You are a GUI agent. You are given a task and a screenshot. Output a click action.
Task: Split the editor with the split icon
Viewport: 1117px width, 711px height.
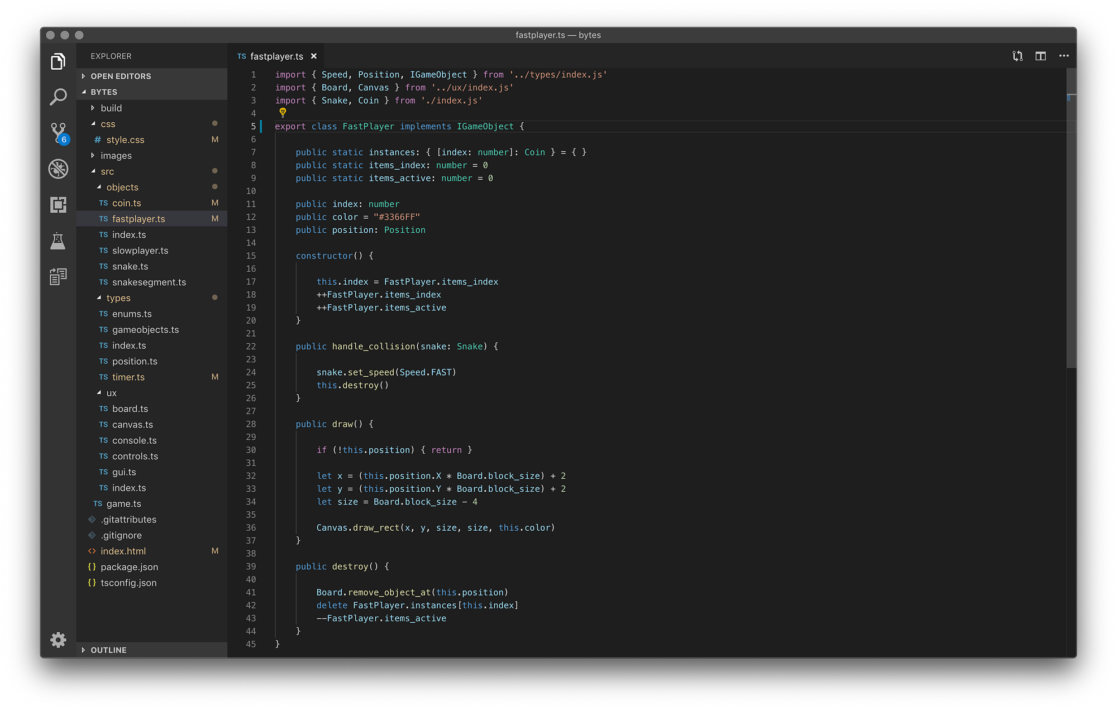pos(1040,56)
